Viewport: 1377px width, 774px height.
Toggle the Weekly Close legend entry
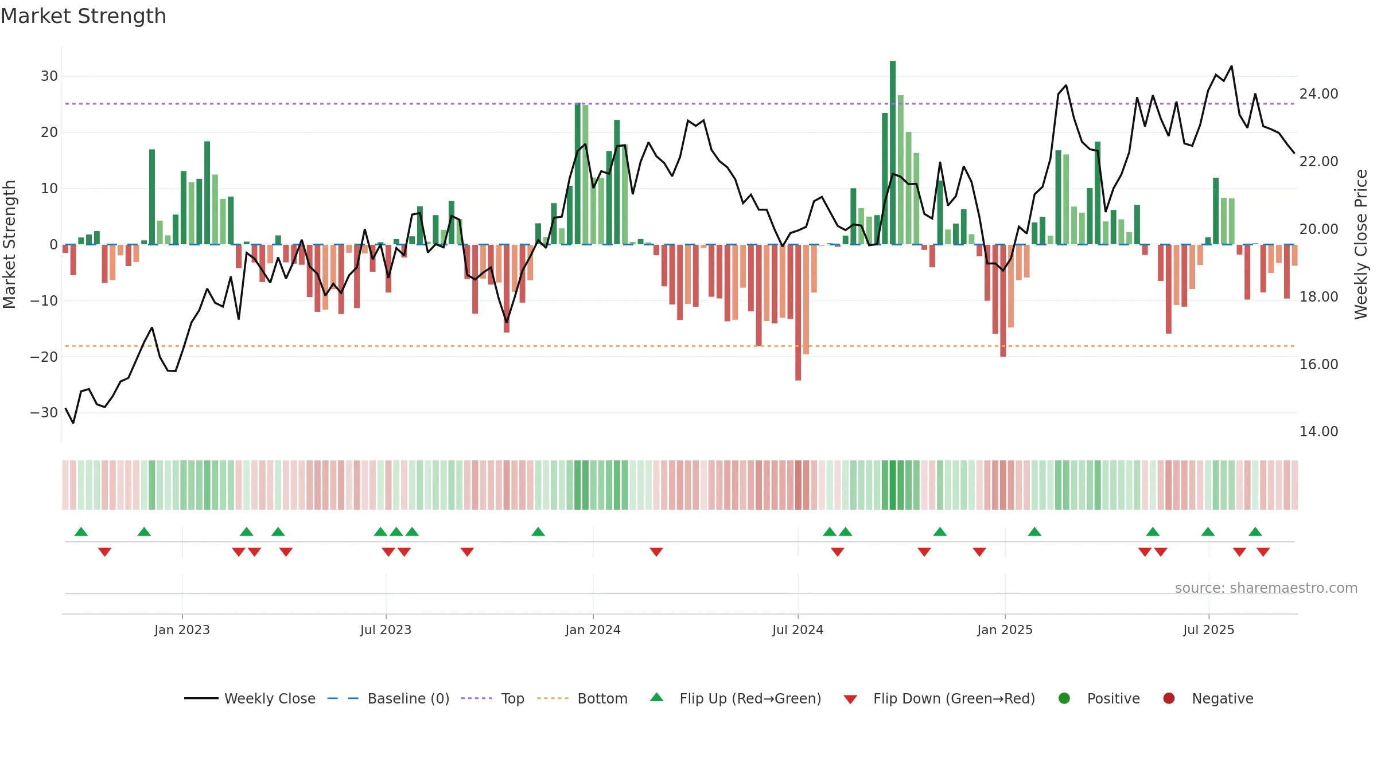250,698
